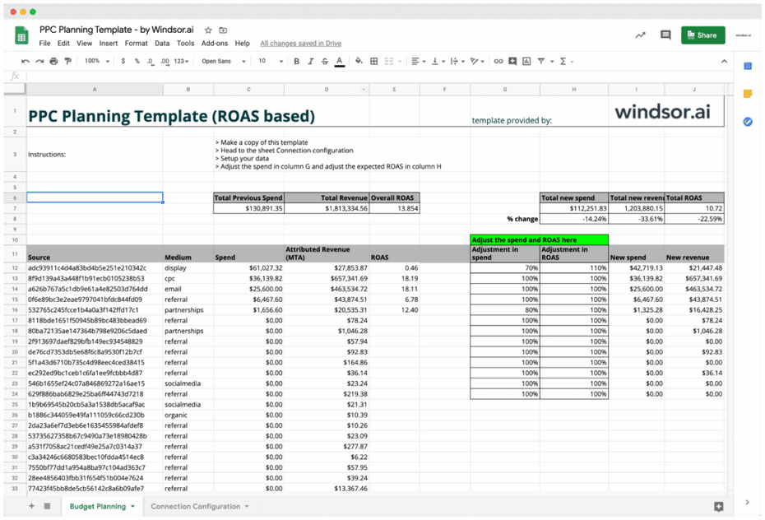Format as percent icon

(x=137, y=61)
